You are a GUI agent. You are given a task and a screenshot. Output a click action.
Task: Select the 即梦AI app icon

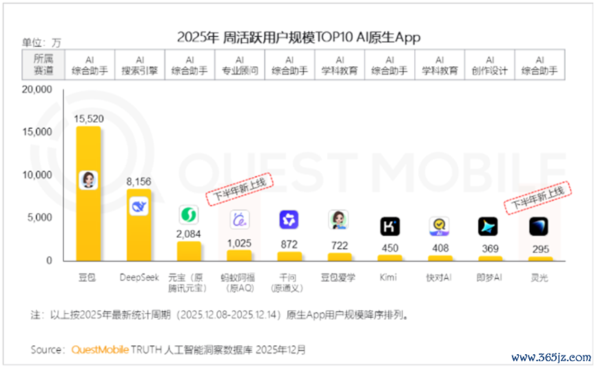(x=489, y=226)
